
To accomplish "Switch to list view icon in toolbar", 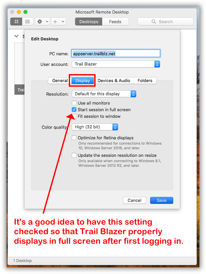I will pyautogui.click(x=27, y=22).
